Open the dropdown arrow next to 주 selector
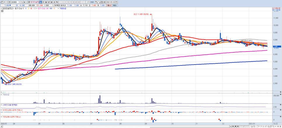The image size is (282, 128). [7, 2]
